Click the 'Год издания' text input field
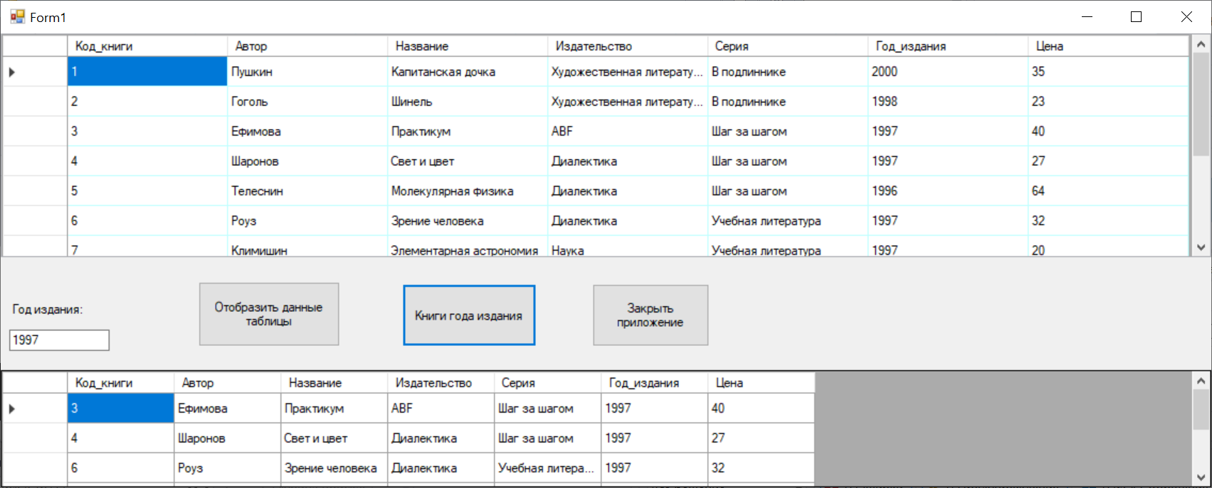 pos(59,340)
